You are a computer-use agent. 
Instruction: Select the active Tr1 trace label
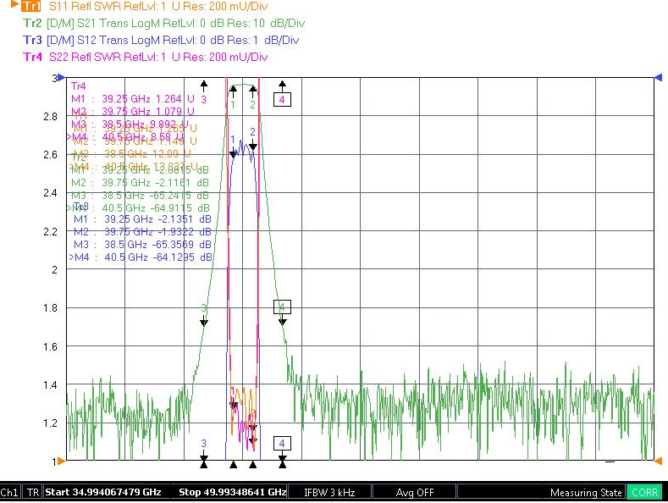coord(31,6)
